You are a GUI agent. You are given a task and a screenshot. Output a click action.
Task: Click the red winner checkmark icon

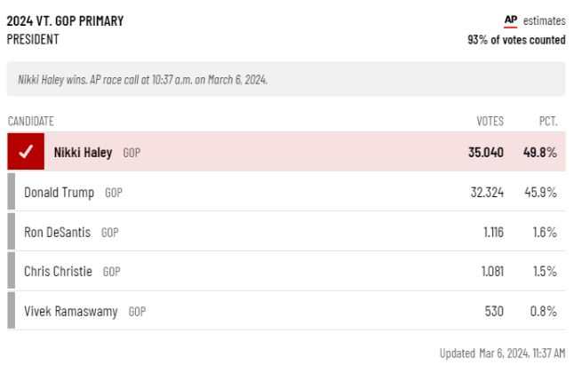[26, 151]
